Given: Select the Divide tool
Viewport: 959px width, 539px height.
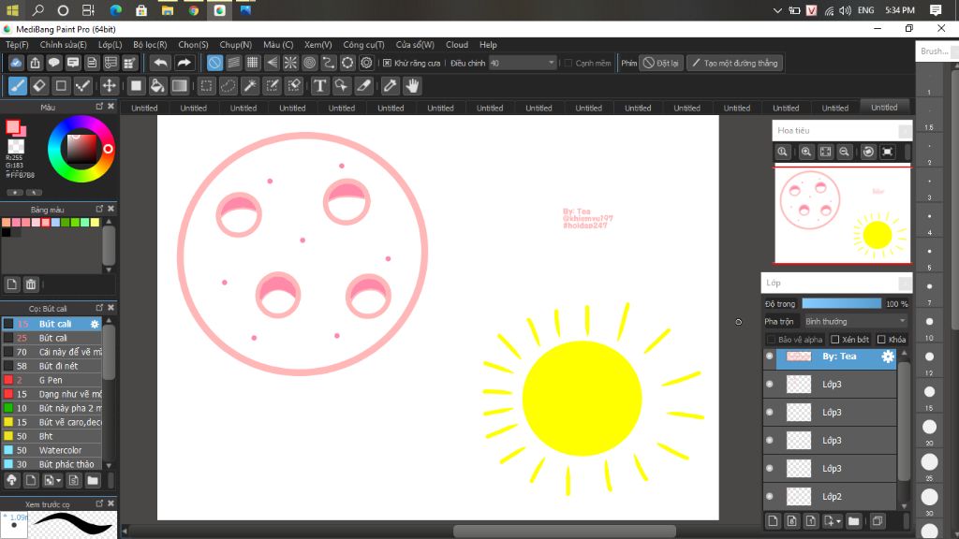Looking at the screenshot, I should pos(364,86).
